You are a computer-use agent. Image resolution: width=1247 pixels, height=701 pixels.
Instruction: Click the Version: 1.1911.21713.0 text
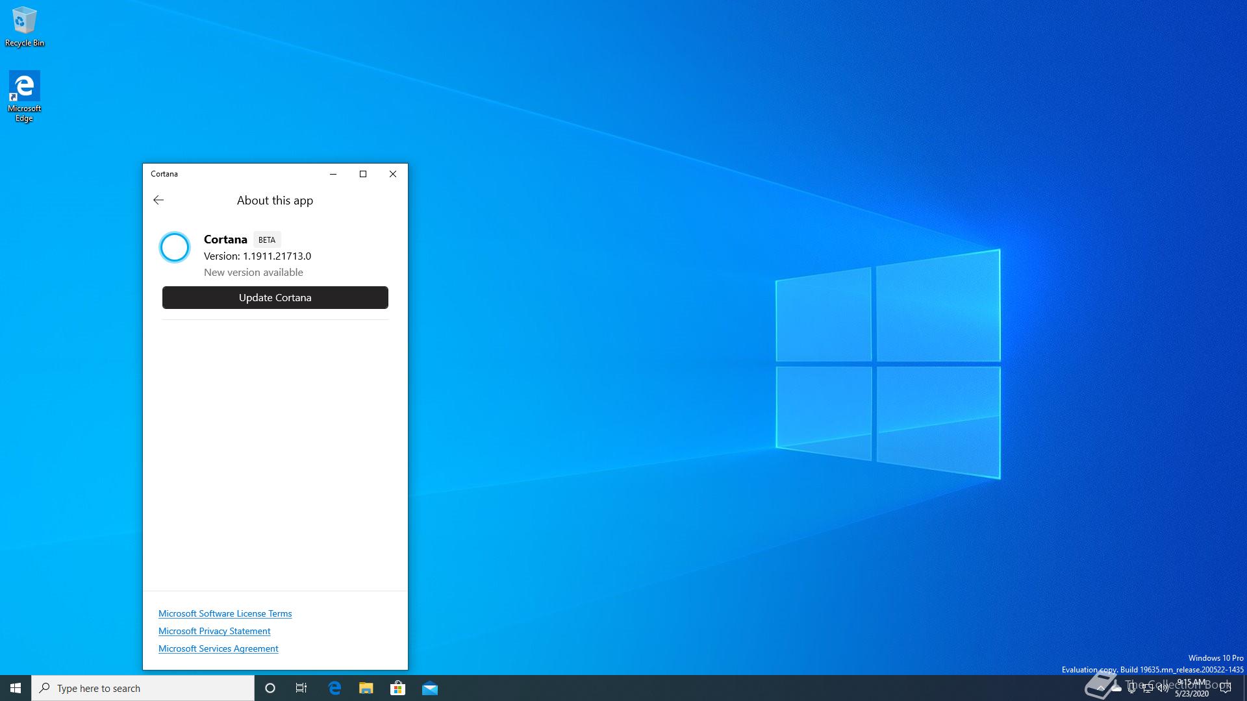pyautogui.click(x=257, y=256)
